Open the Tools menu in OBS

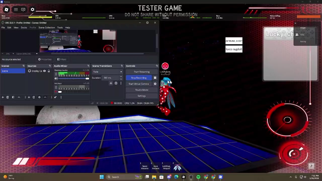pyautogui.click(x=60, y=28)
